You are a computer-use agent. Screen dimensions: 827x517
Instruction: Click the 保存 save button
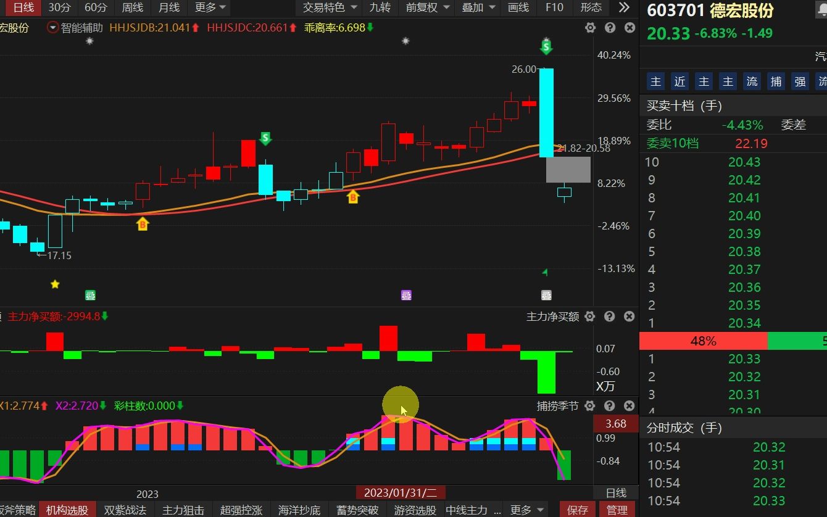point(578,510)
